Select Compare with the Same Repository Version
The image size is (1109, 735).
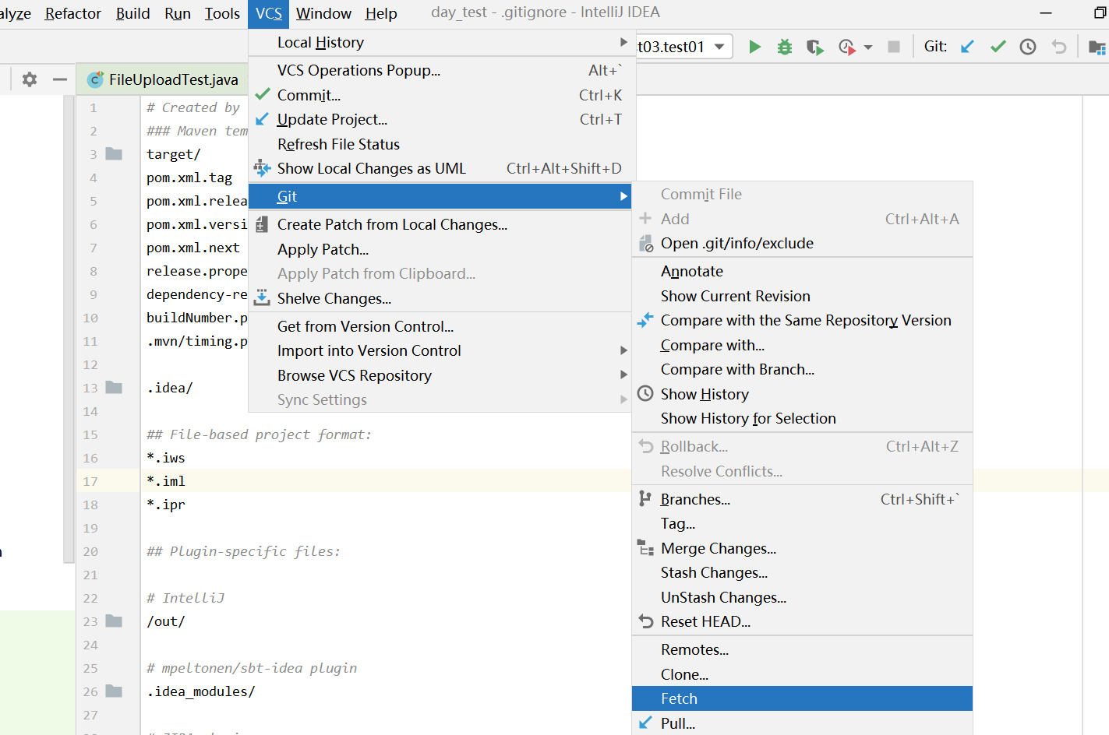point(802,320)
